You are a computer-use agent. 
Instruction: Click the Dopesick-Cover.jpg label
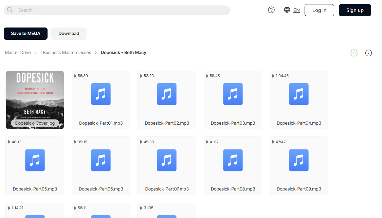click(x=35, y=123)
